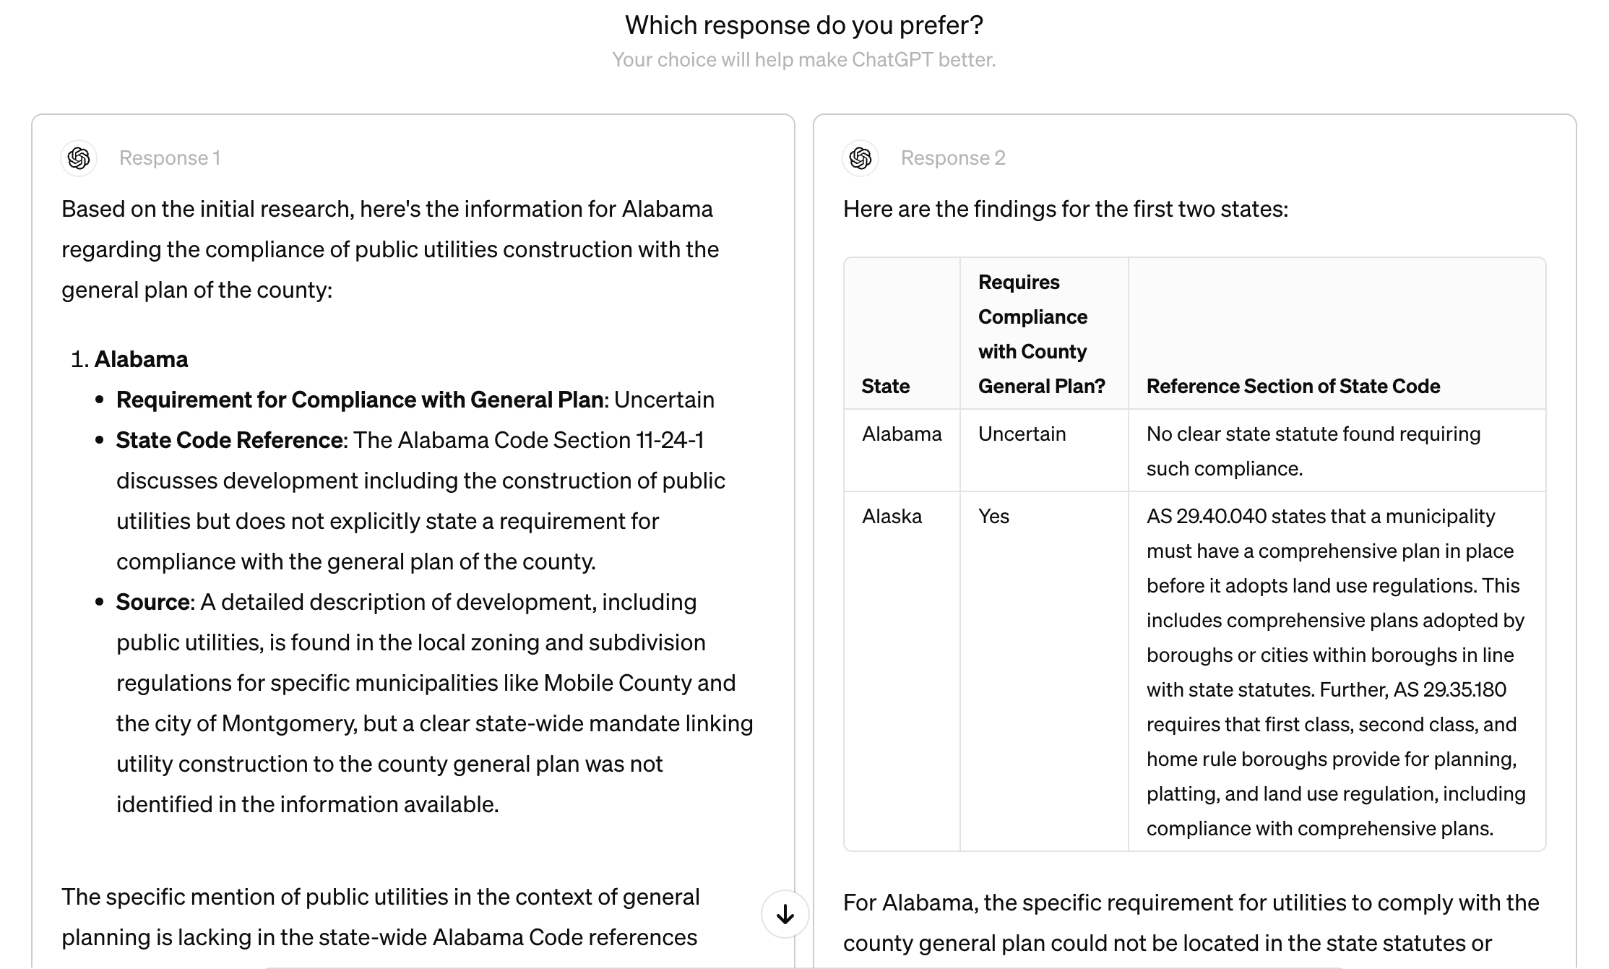Click the bold "Source" bullet label

point(153,602)
